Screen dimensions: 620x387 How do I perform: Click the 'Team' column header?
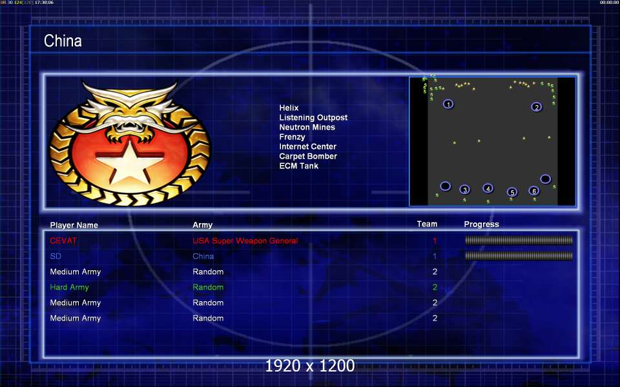point(427,224)
